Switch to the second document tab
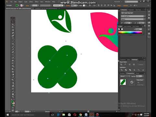156x117 pixels. pos(46,8)
